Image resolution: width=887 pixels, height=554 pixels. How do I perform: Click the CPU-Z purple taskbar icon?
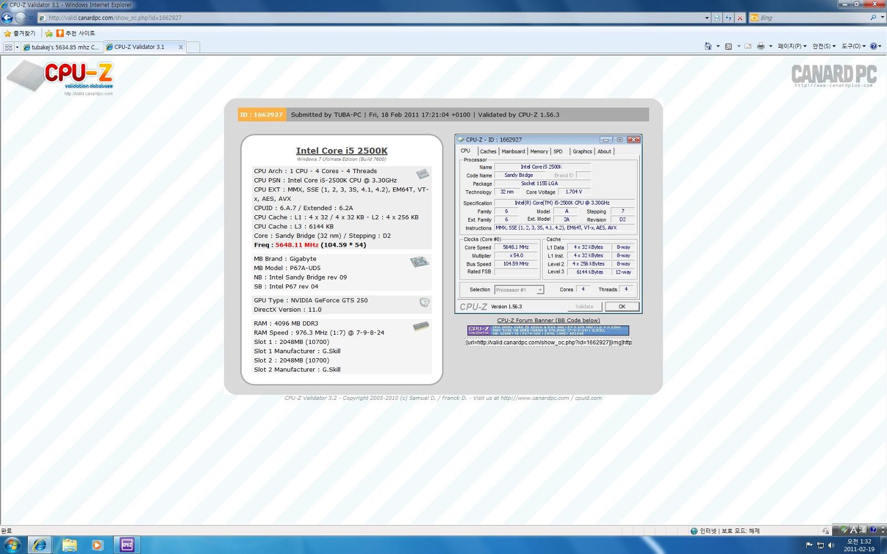127,545
